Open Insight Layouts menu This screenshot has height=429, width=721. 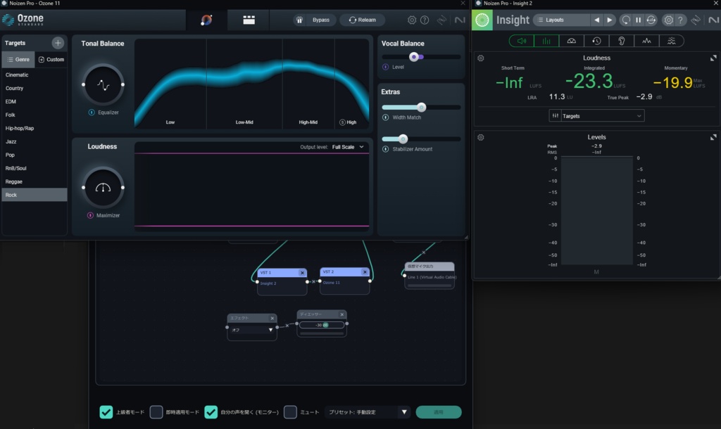[561, 20]
